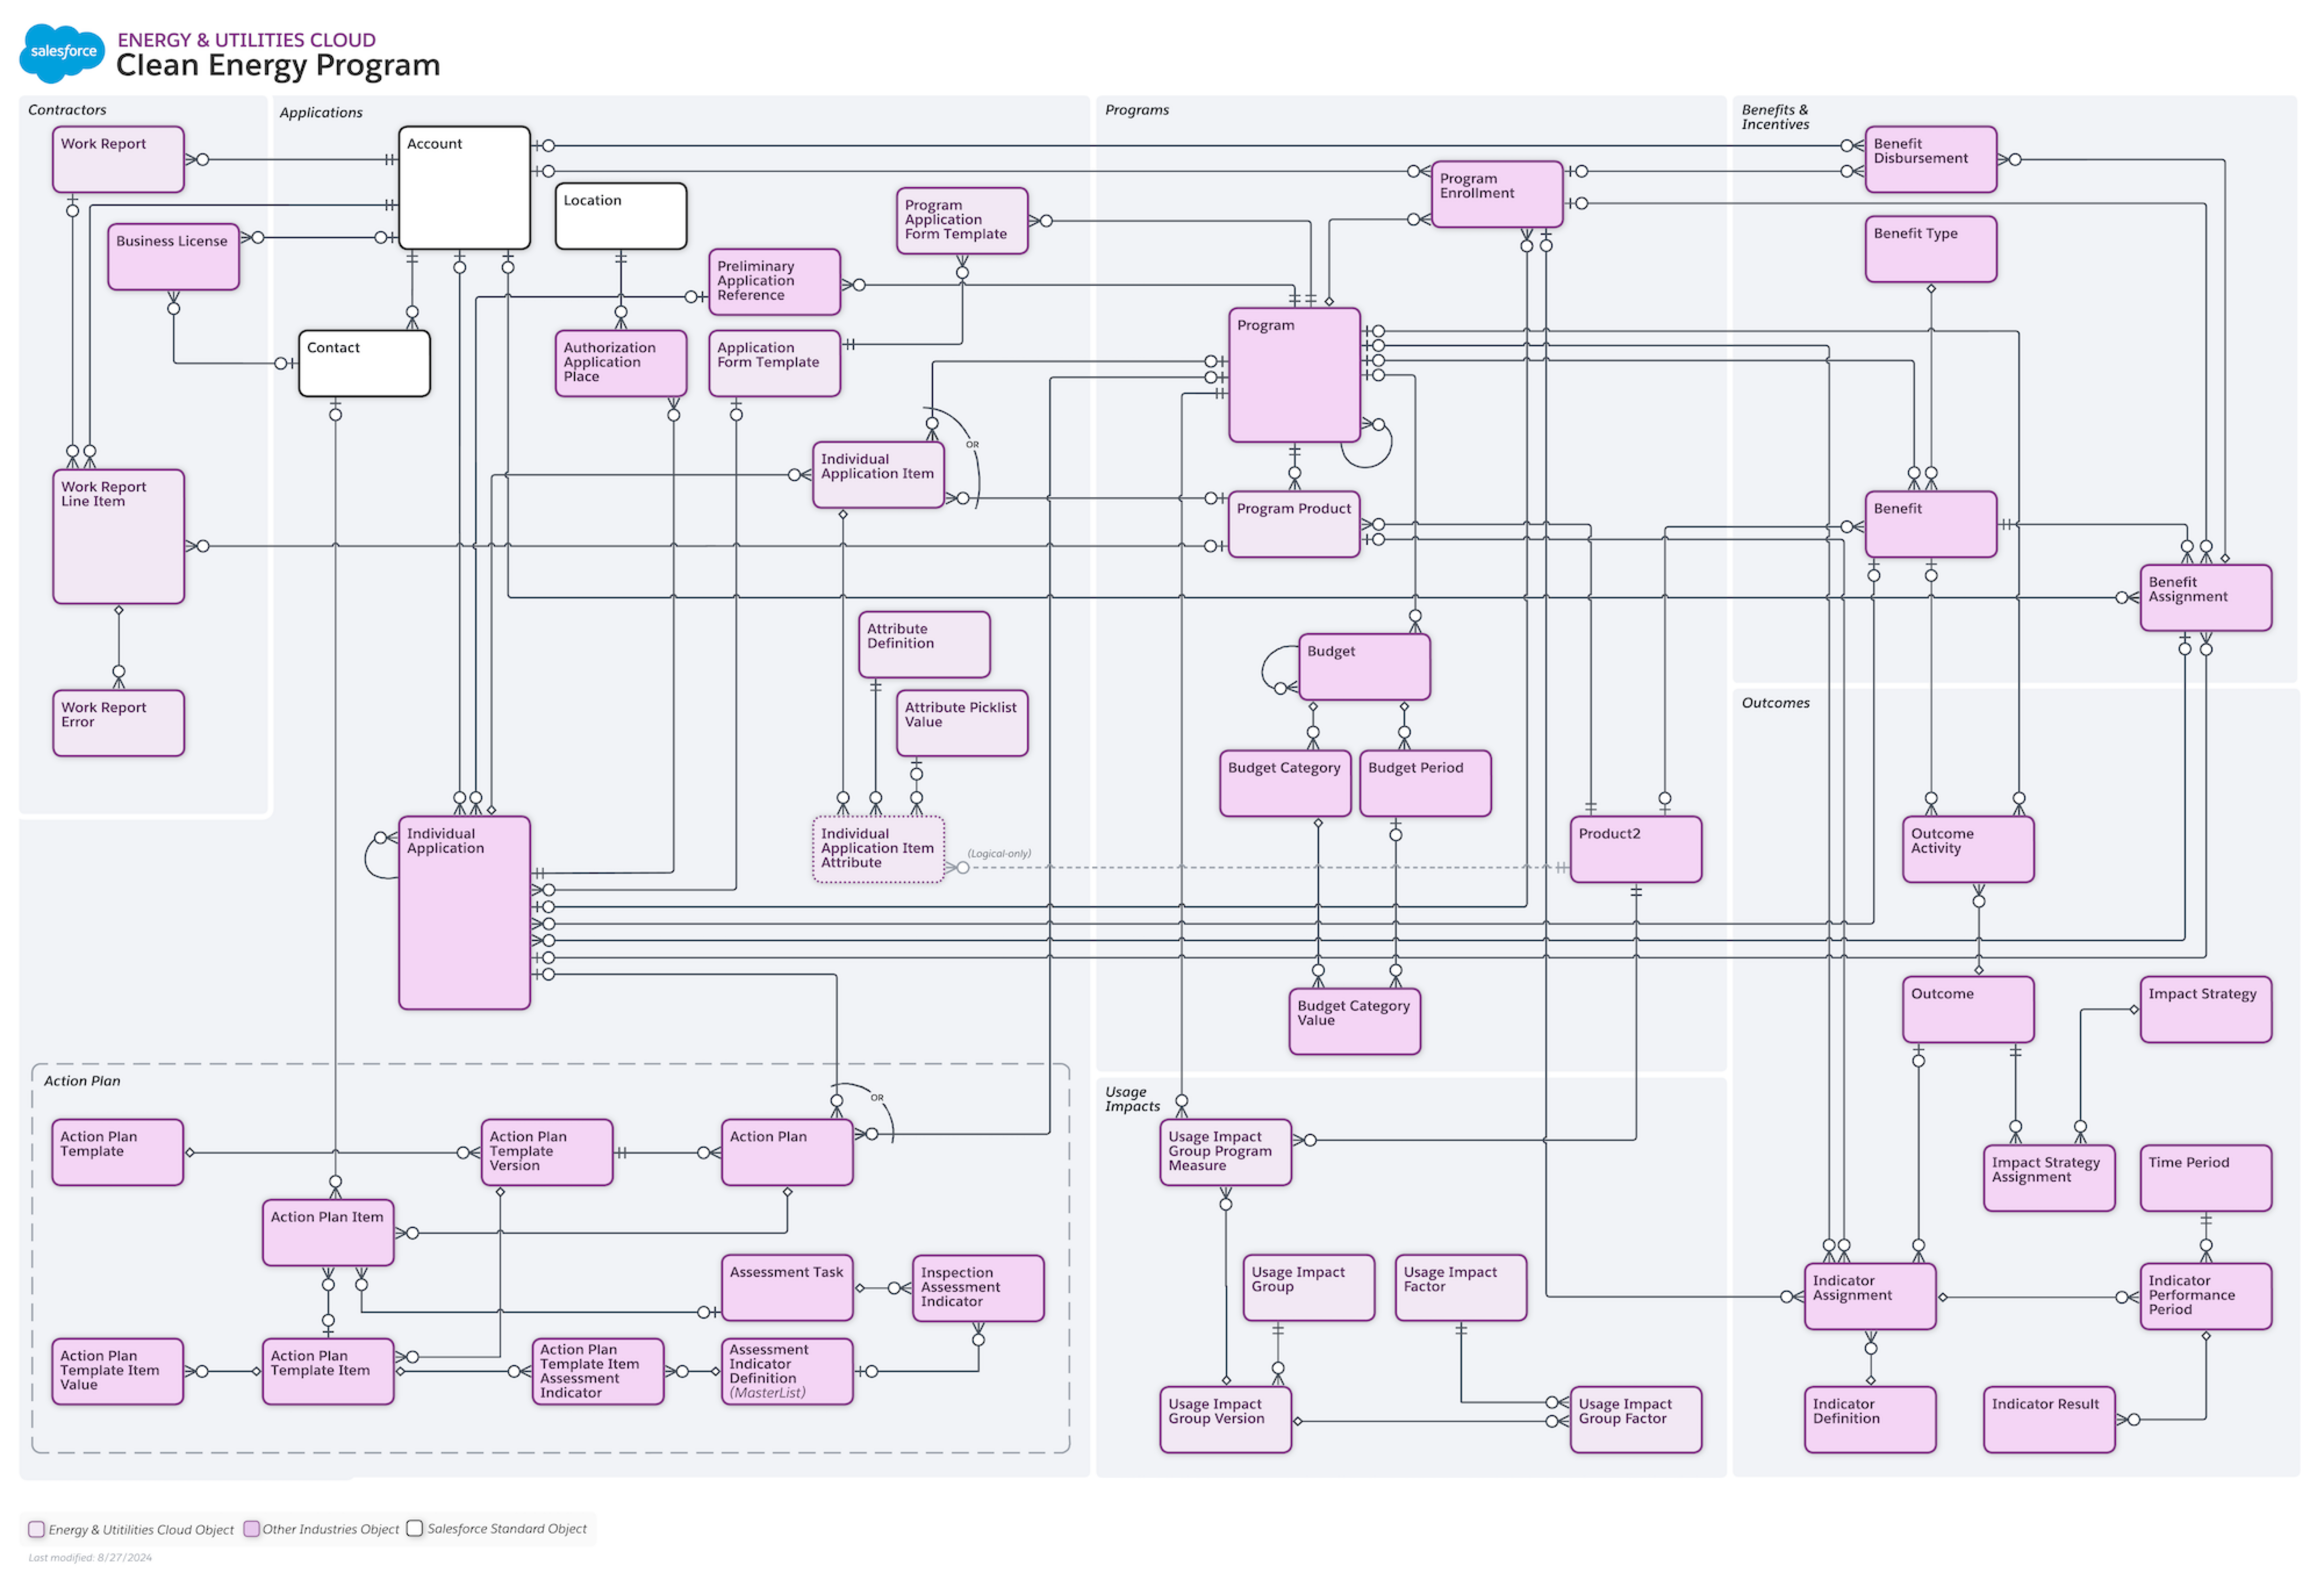This screenshot has width=2324, height=1580.
Task: Click the Benefit Assignment entity
Action: click(2206, 598)
